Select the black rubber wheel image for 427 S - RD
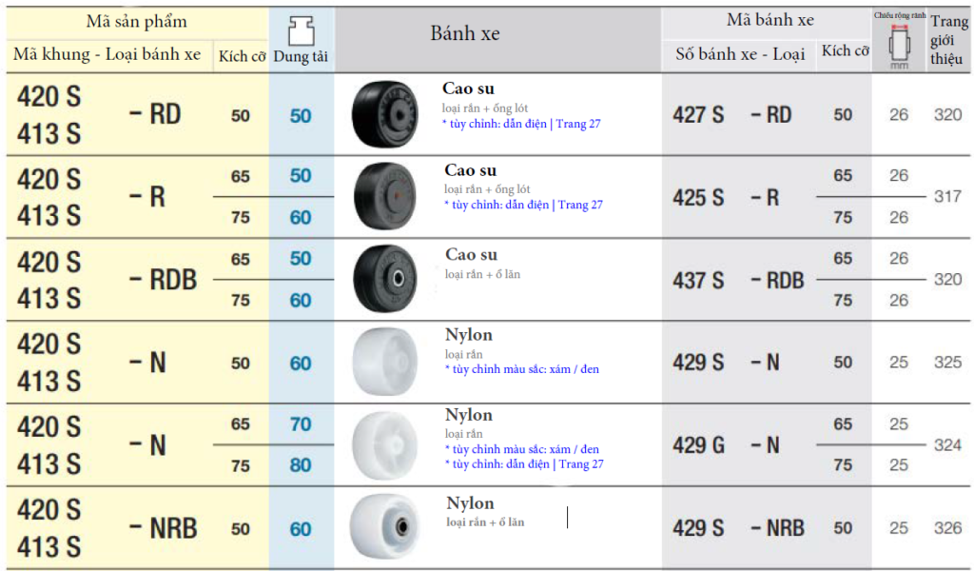974x571 pixels. (385, 113)
